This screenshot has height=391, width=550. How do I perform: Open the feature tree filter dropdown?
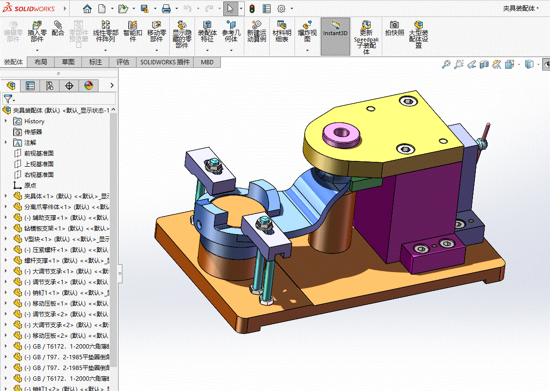pos(9,99)
